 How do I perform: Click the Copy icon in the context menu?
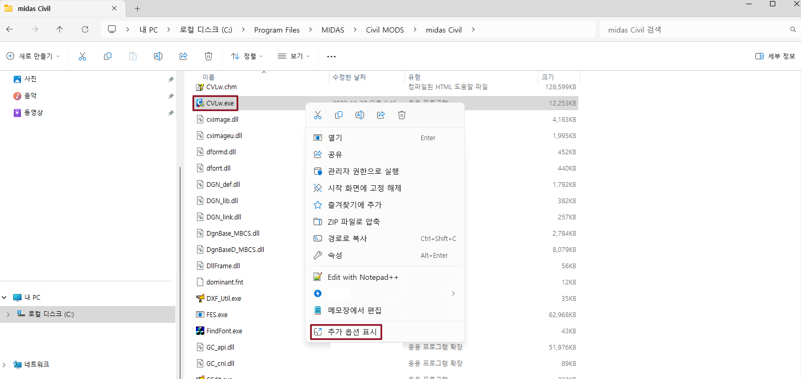click(x=339, y=115)
